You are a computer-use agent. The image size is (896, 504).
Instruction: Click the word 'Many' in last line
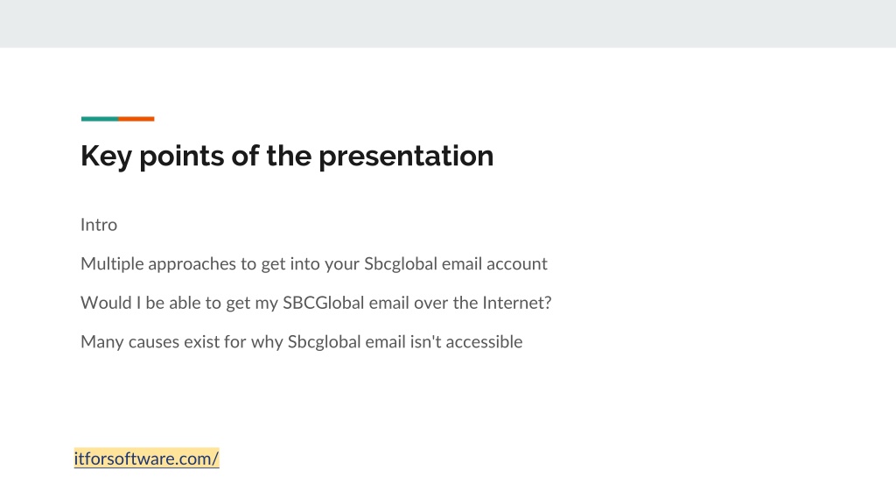[102, 342]
